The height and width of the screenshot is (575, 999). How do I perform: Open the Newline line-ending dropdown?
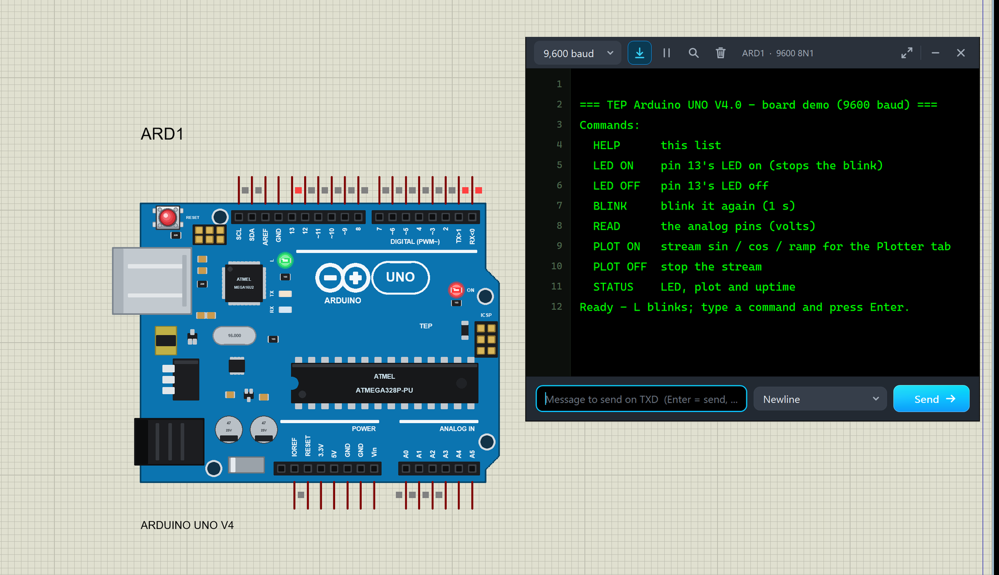click(x=820, y=399)
